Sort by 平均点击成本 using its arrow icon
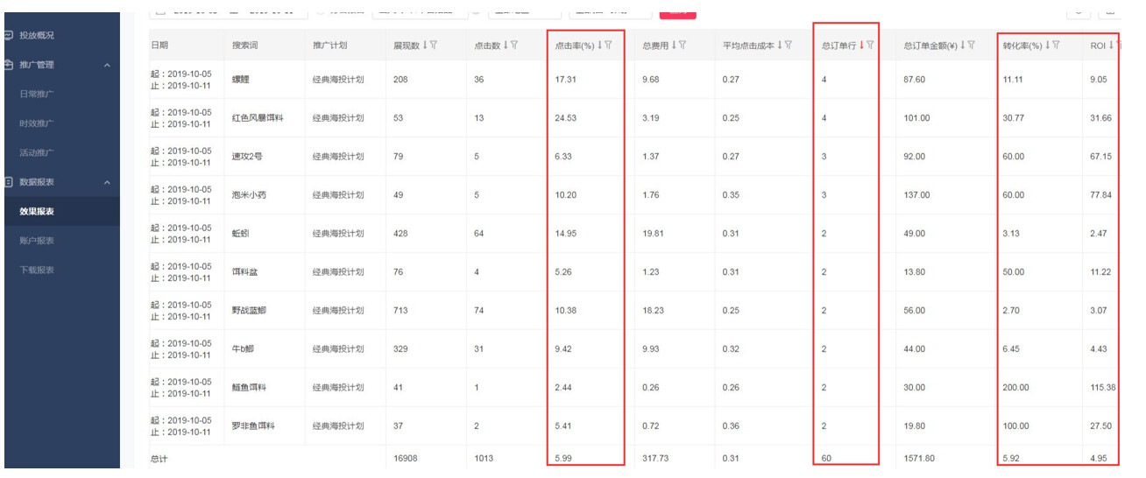Screen dimensions: 1146x478 point(780,45)
